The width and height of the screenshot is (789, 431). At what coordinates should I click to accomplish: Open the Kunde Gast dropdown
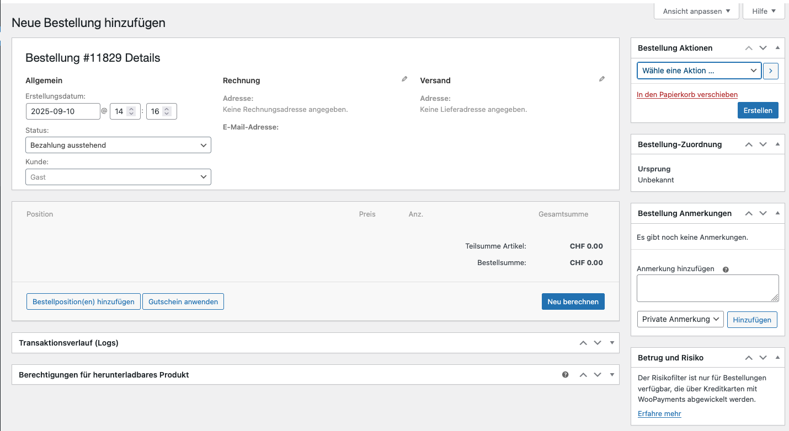[x=118, y=177]
